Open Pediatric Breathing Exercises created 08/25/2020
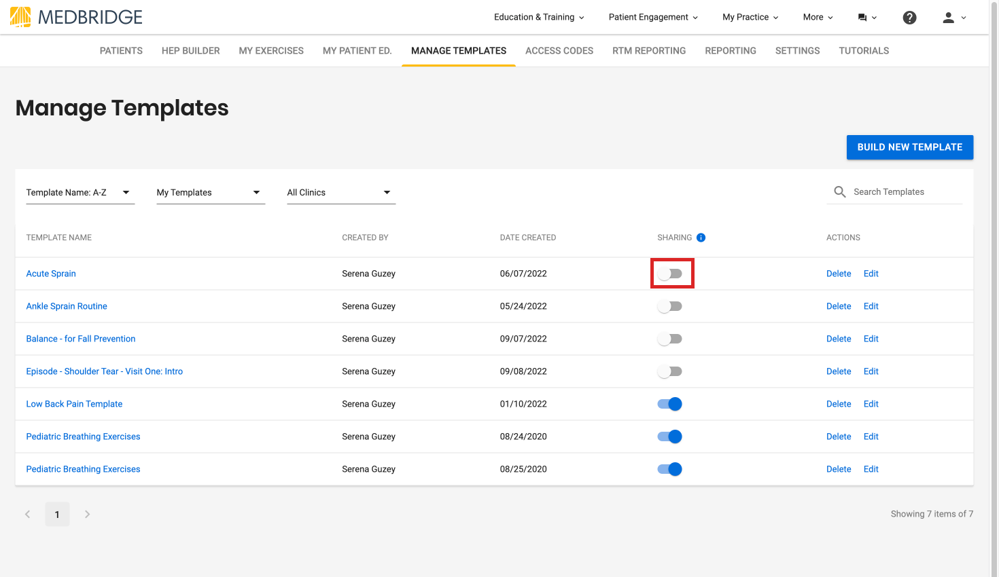 pos(83,469)
